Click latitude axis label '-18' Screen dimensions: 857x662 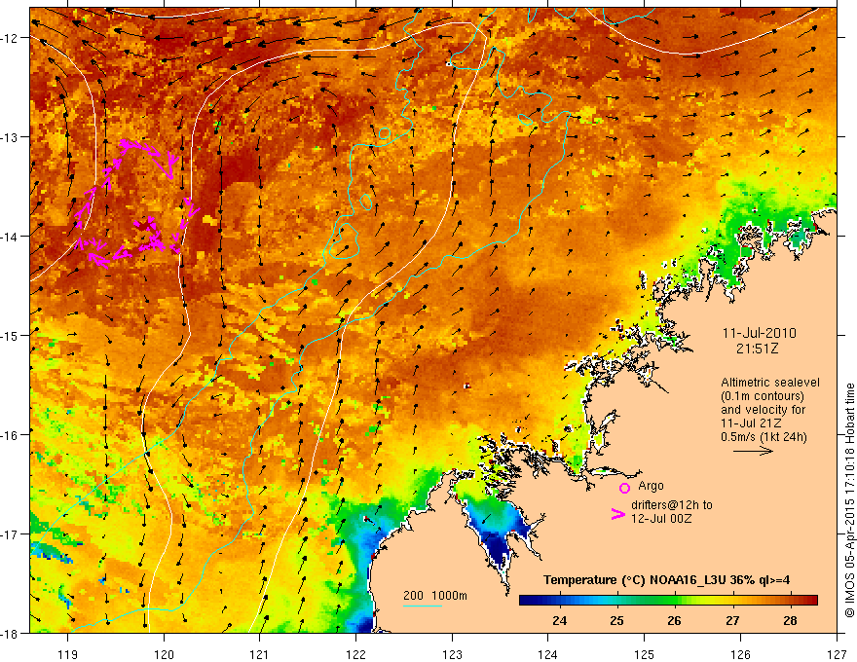(x=10, y=633)
